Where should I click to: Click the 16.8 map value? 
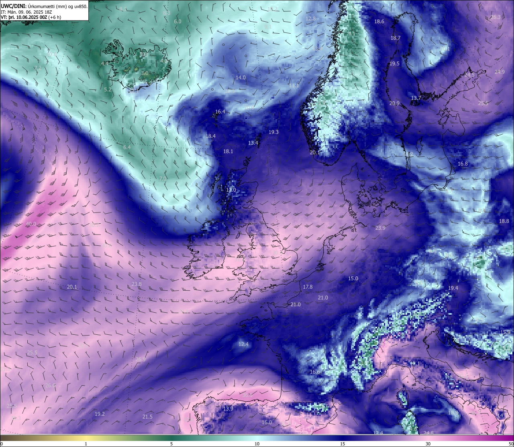tap(463, 164)
